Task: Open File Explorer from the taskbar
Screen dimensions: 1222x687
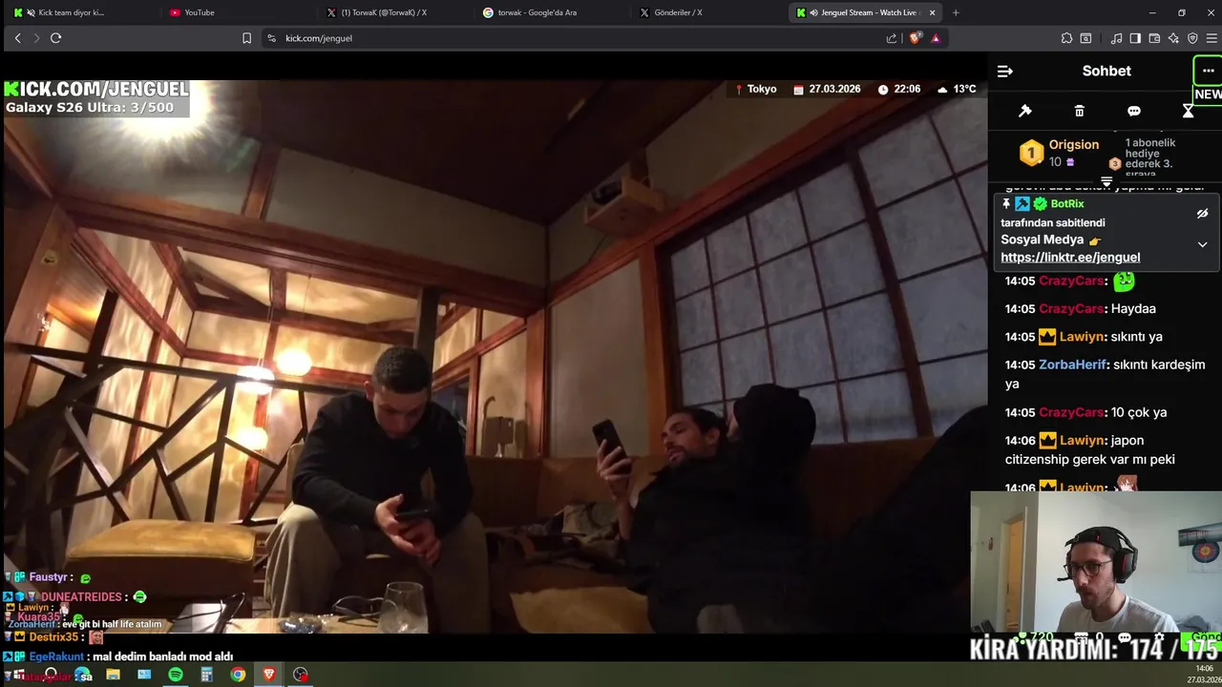Action: (x=113, y=675)
